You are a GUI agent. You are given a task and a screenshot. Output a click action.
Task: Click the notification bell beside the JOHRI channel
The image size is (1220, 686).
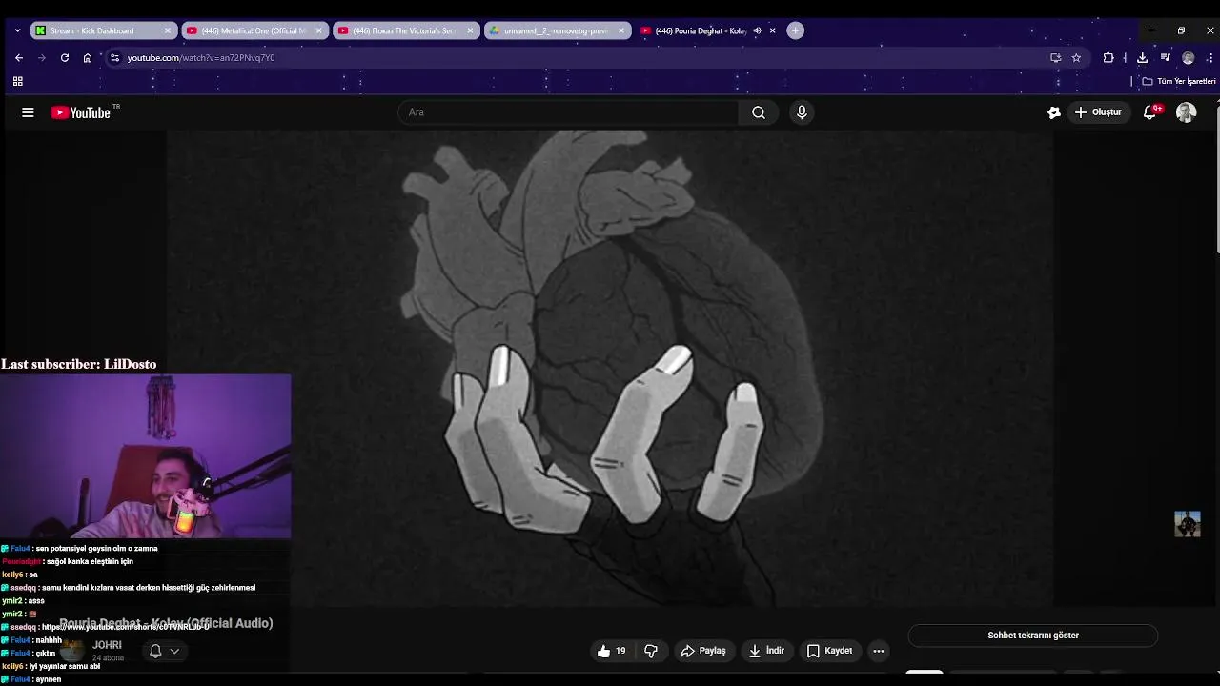pos(155,652)
